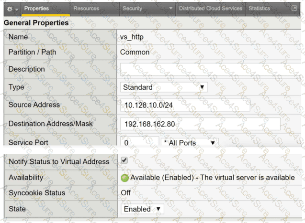Expand the Type dropdown showing Standard
Screen dimensions: 305x223
[164, 87]
